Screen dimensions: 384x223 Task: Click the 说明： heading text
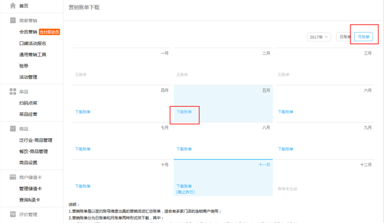pyautogui.click(x=74, y=204)
